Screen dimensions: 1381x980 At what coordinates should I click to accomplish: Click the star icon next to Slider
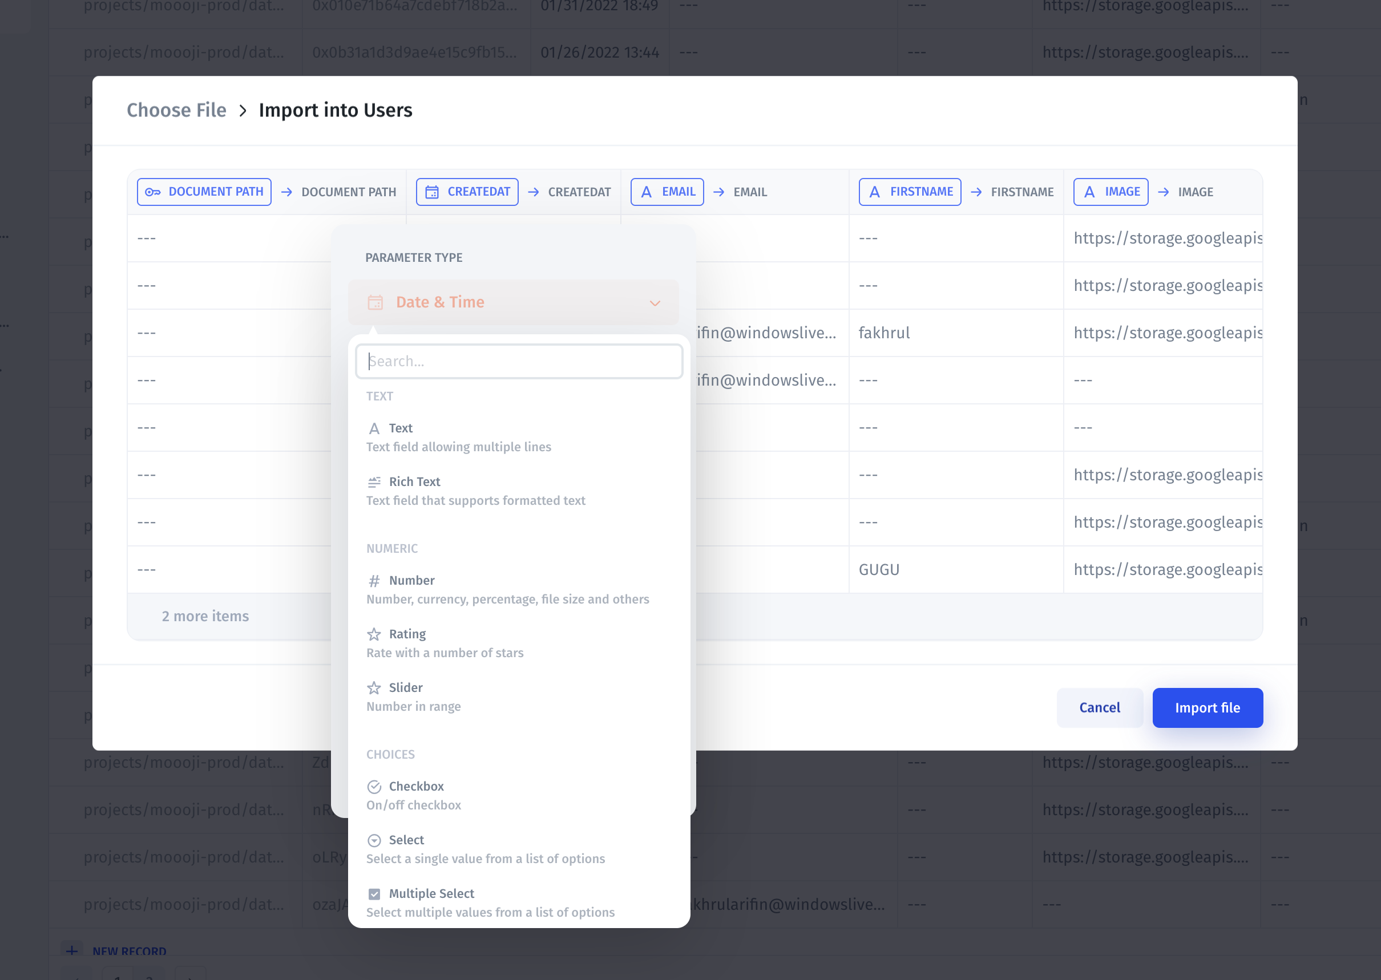point(374,688)
